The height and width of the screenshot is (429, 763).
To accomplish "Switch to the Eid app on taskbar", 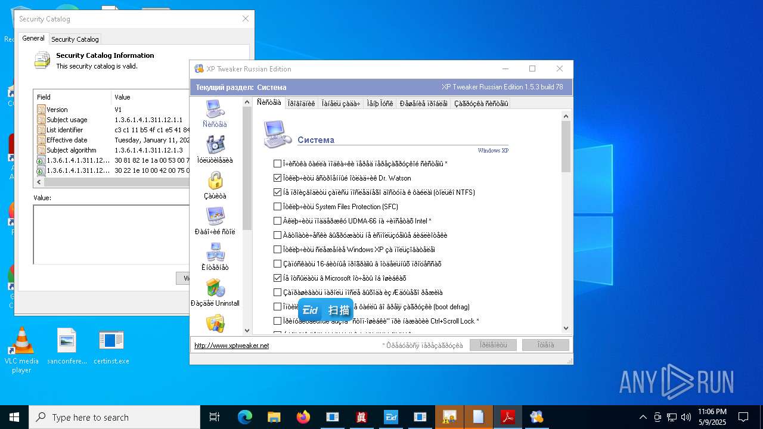I will click(x=390, y=417).
